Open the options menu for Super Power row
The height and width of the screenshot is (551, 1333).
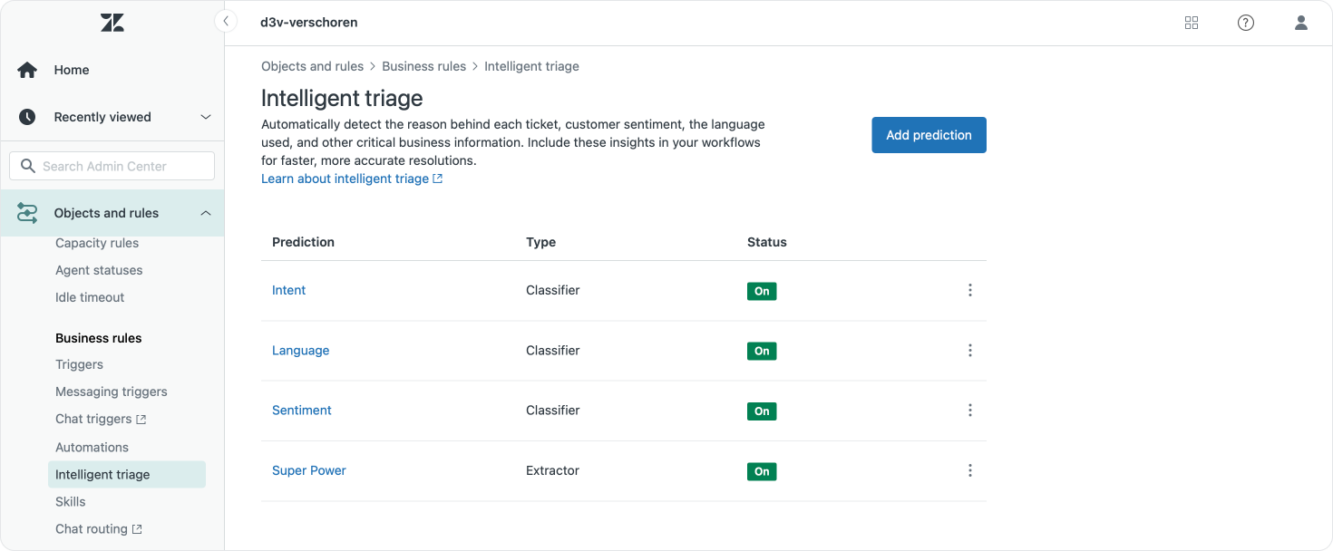coord(970,470)
